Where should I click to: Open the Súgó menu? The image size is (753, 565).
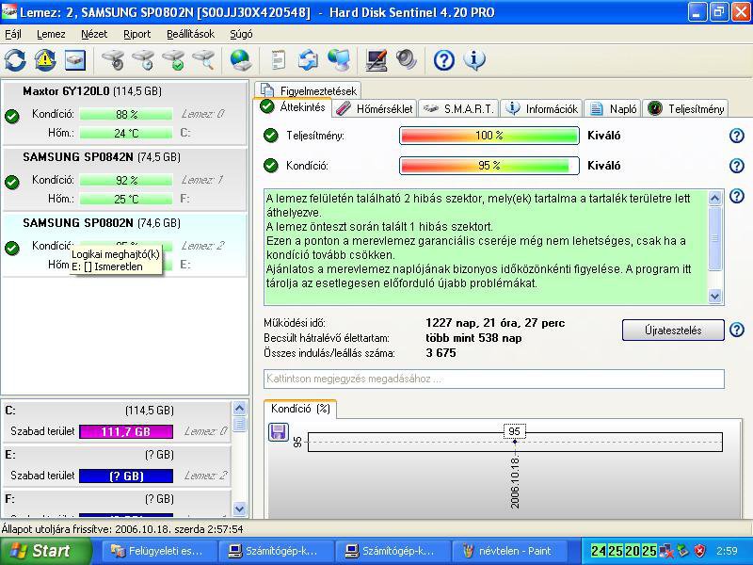(241, 34)
